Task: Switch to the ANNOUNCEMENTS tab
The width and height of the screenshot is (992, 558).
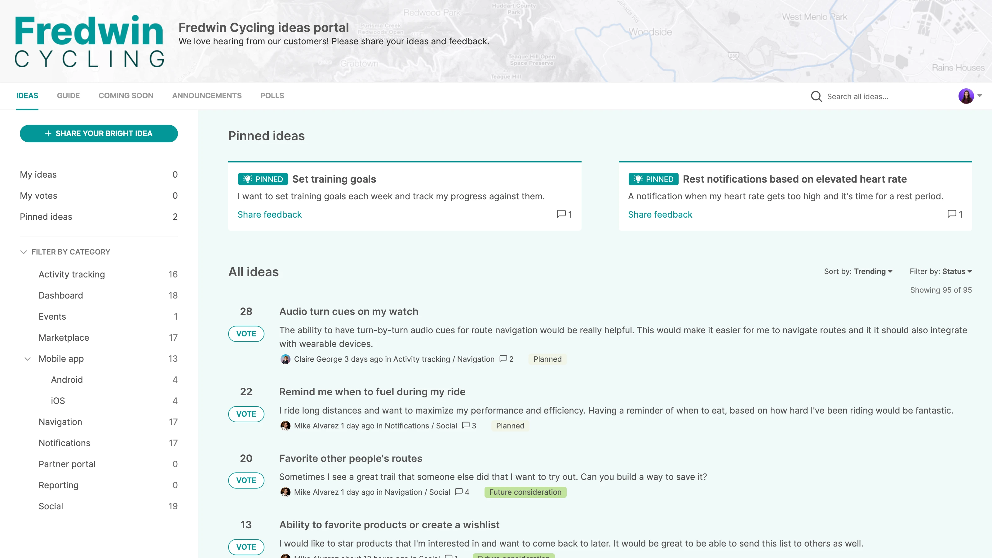Action: coord(207,95)
